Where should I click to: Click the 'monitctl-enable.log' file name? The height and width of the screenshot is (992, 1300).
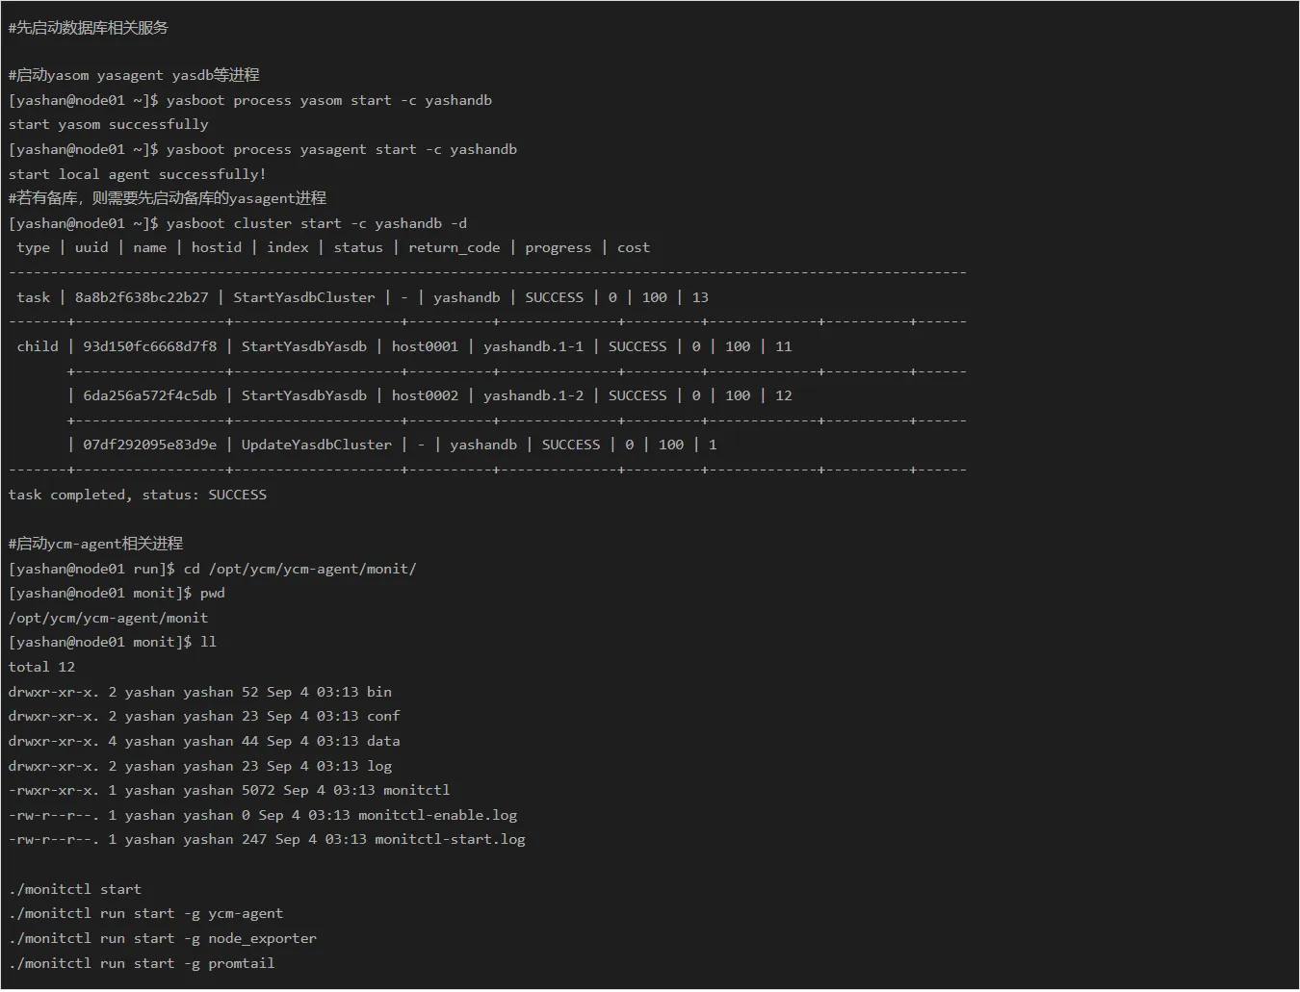[437, 815]
